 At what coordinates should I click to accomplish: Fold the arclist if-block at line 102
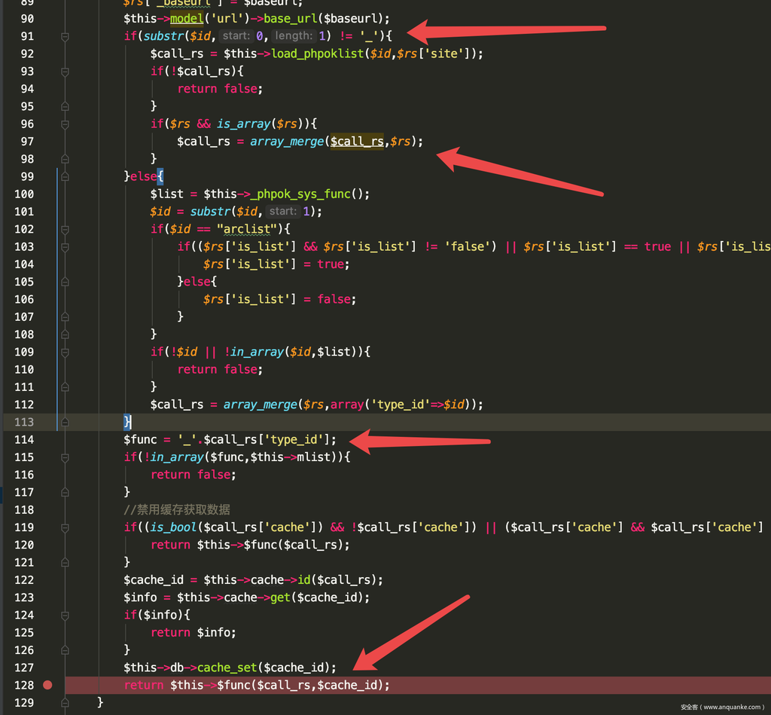(66, 229)
